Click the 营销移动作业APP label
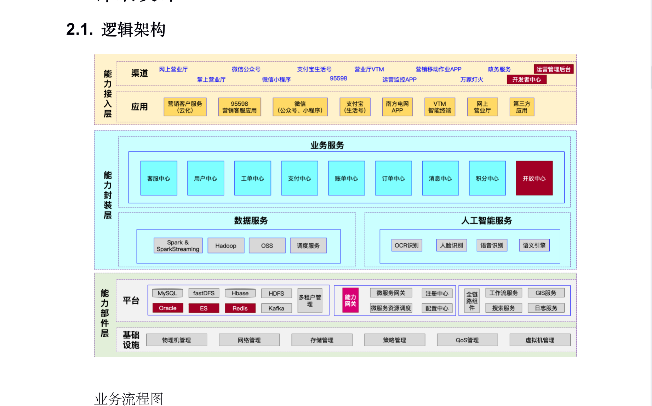 coord(439,69)
